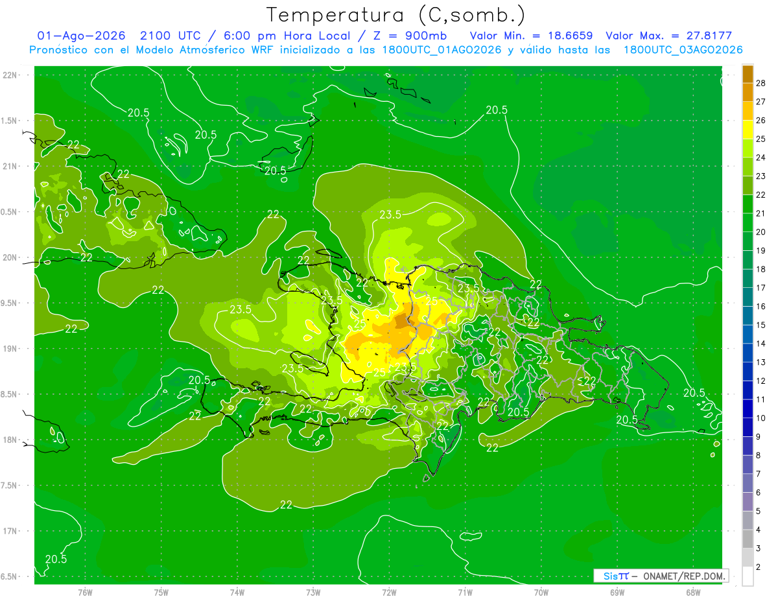Pick the gray swatch between 3 and 4

coord(748,539)
